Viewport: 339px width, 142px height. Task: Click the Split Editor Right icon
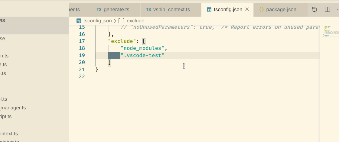(327, 10)
